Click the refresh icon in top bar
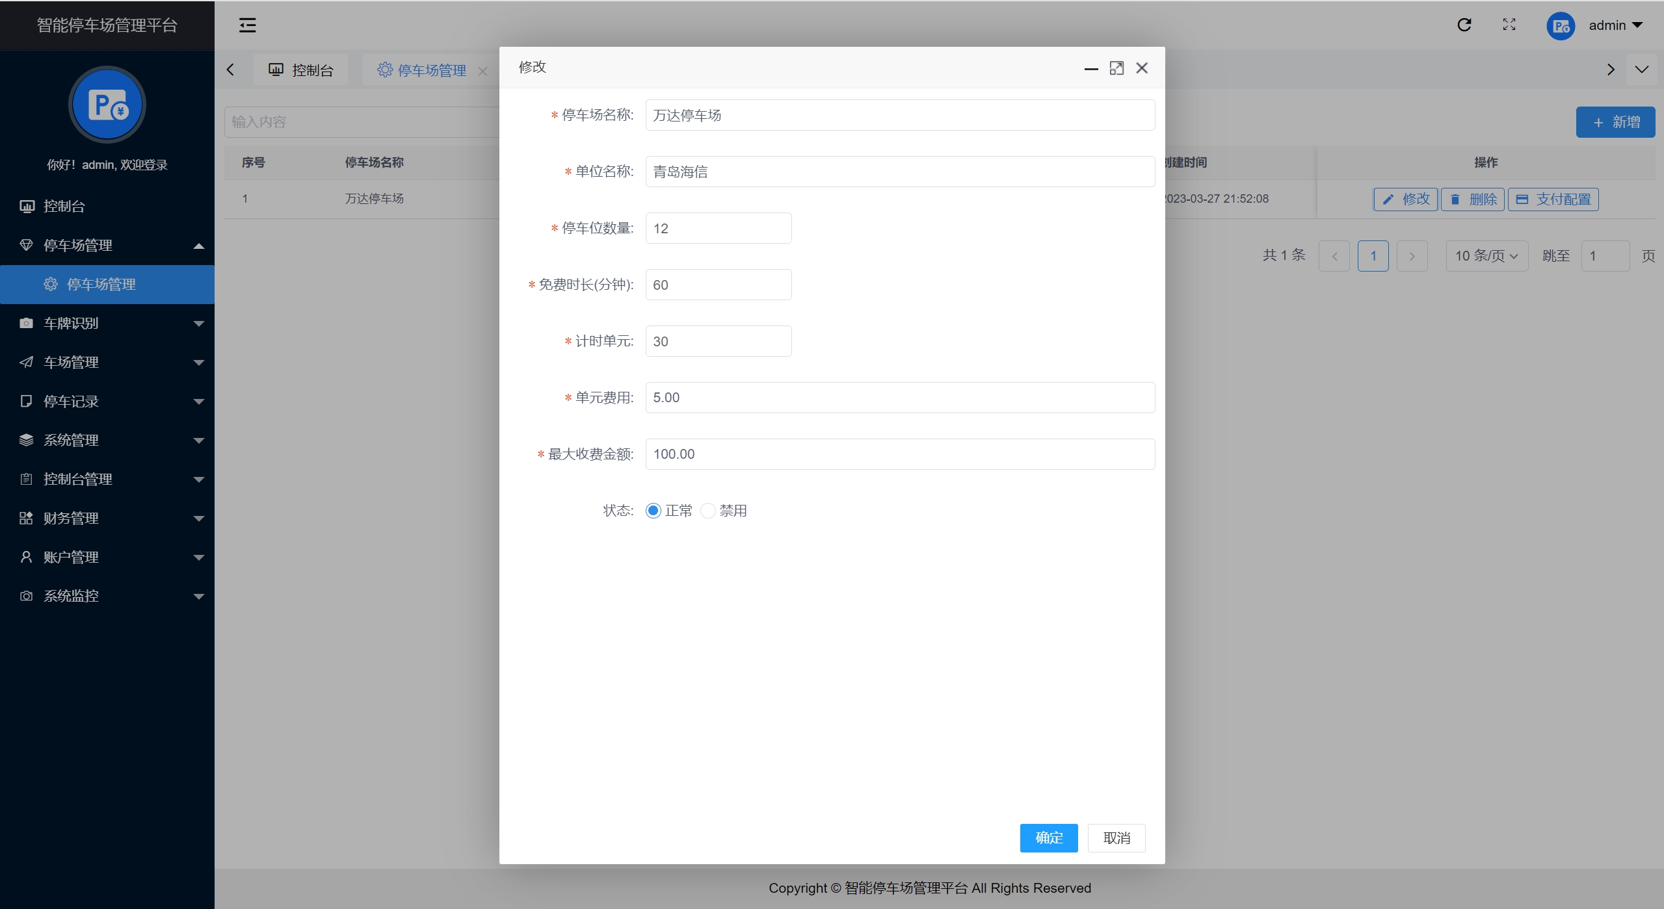The image size is (1664, 909). 1464,25
